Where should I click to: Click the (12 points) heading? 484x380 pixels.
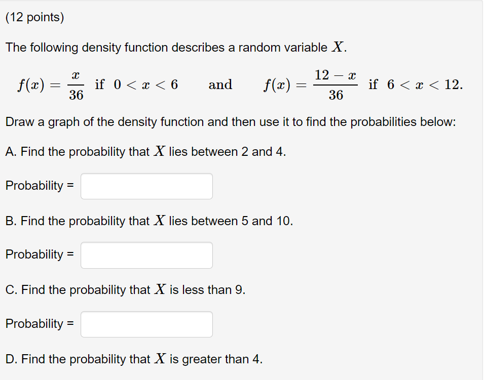point(35,17)
